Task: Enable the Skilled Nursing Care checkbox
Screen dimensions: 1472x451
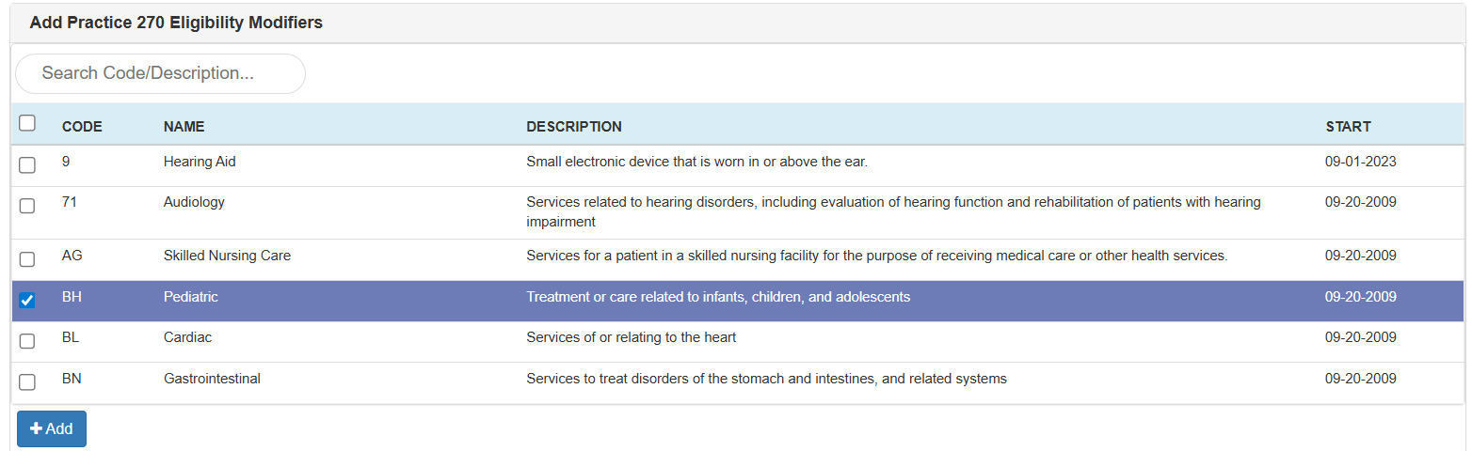Action: click(27, 258)
